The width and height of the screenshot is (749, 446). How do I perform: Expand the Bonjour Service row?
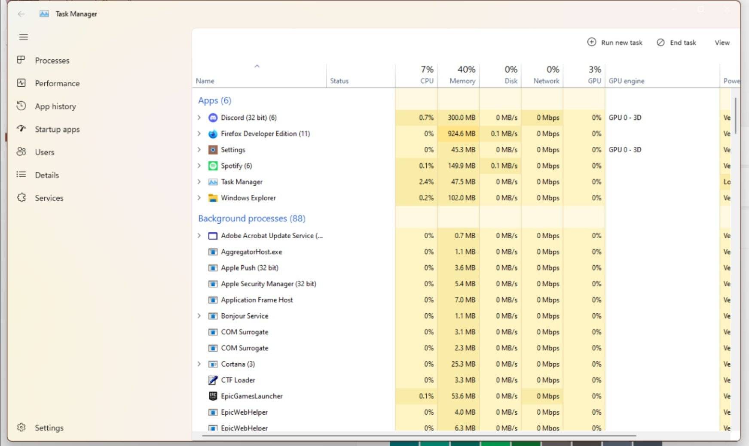point(199,316)
